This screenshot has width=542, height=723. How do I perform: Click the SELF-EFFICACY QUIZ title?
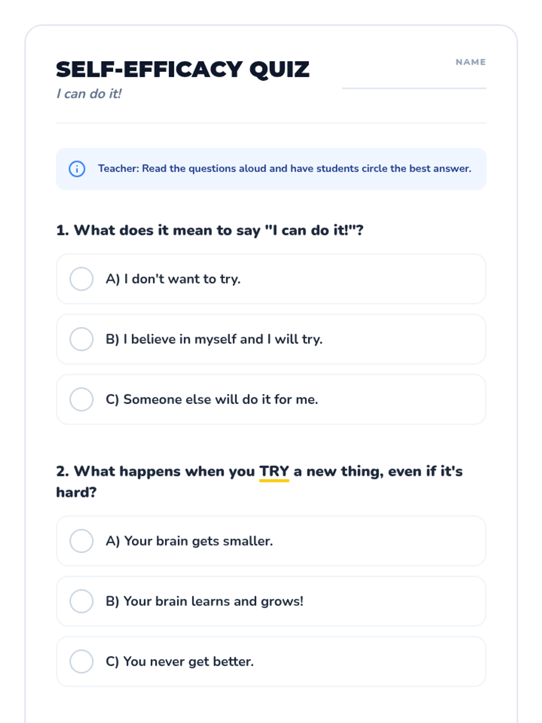182,70
